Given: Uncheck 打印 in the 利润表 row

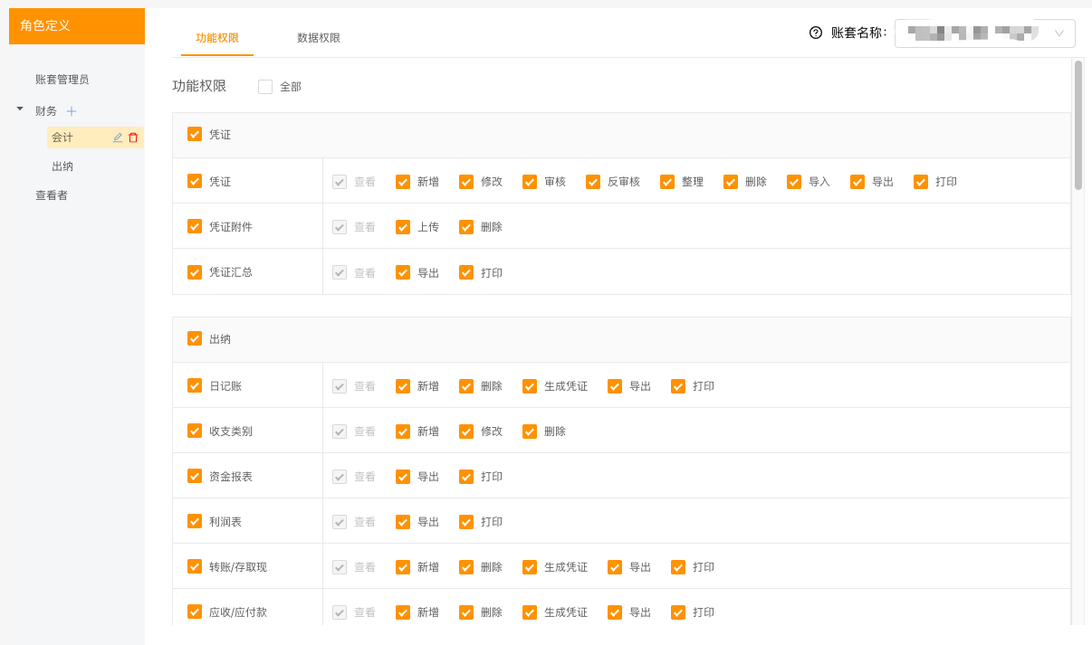Looking at the screenshot, I should pos(466,522).
